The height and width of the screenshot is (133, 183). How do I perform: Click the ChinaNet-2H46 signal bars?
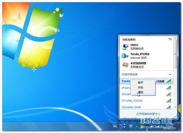169,107
